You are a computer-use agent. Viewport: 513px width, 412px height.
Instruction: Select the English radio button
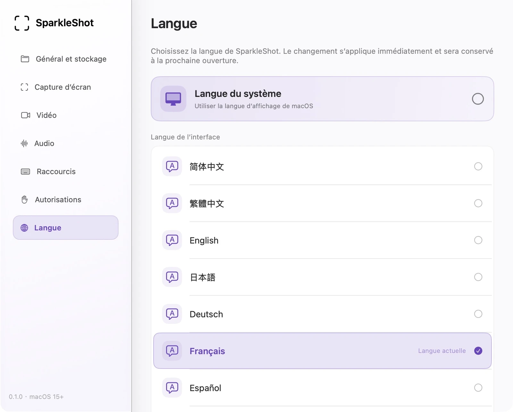[x=478, y=240]
